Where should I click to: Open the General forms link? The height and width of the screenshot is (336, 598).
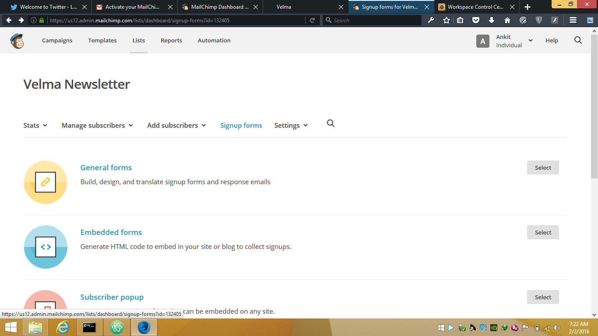click(106, 168)
